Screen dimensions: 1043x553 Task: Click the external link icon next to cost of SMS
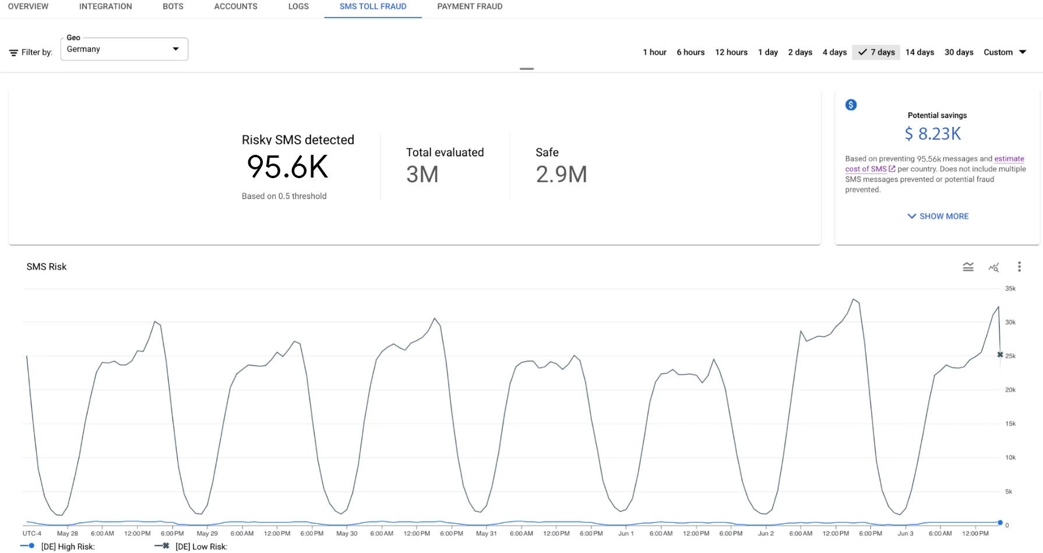[x=892, y=169]
